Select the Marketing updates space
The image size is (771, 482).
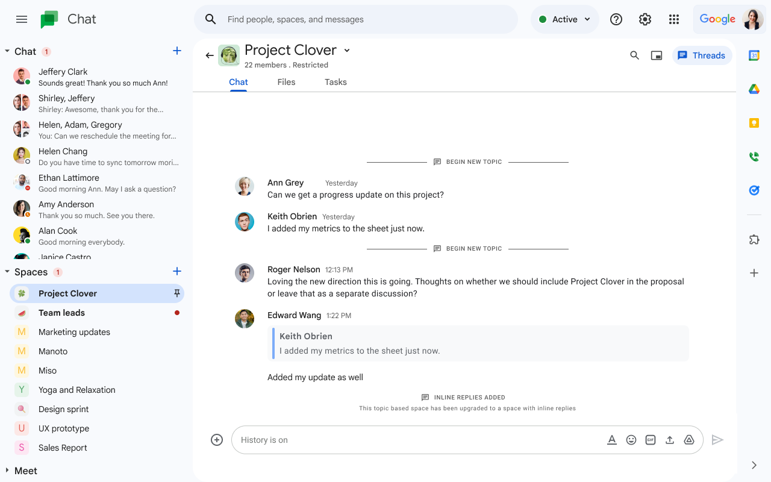96,332
